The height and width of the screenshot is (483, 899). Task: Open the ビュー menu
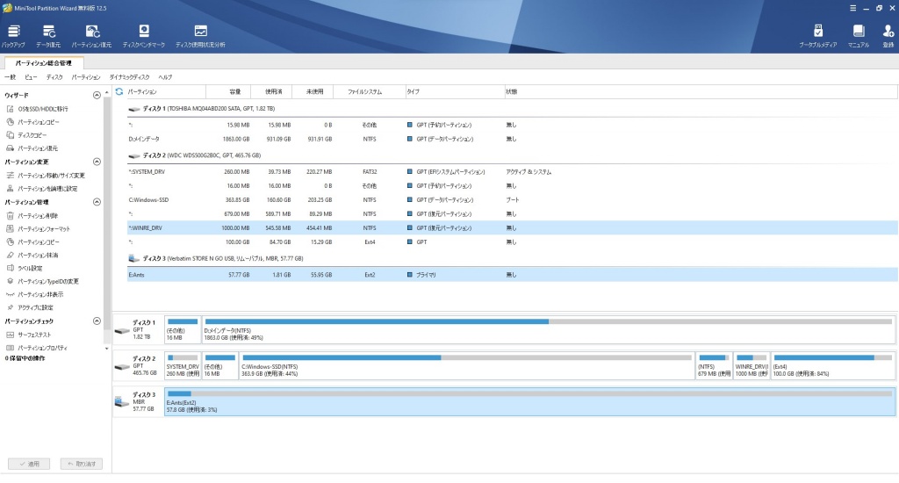coord(31,77)
